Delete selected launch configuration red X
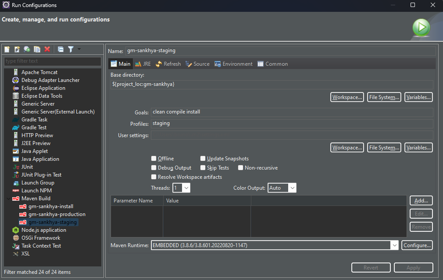 coord(47,49)
